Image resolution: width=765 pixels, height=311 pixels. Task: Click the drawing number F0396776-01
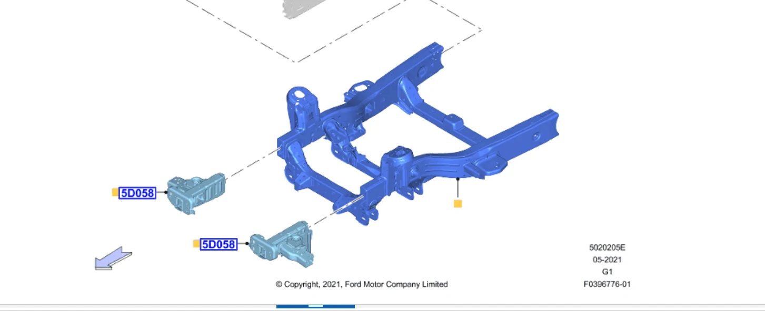click(x=607, y=284)
